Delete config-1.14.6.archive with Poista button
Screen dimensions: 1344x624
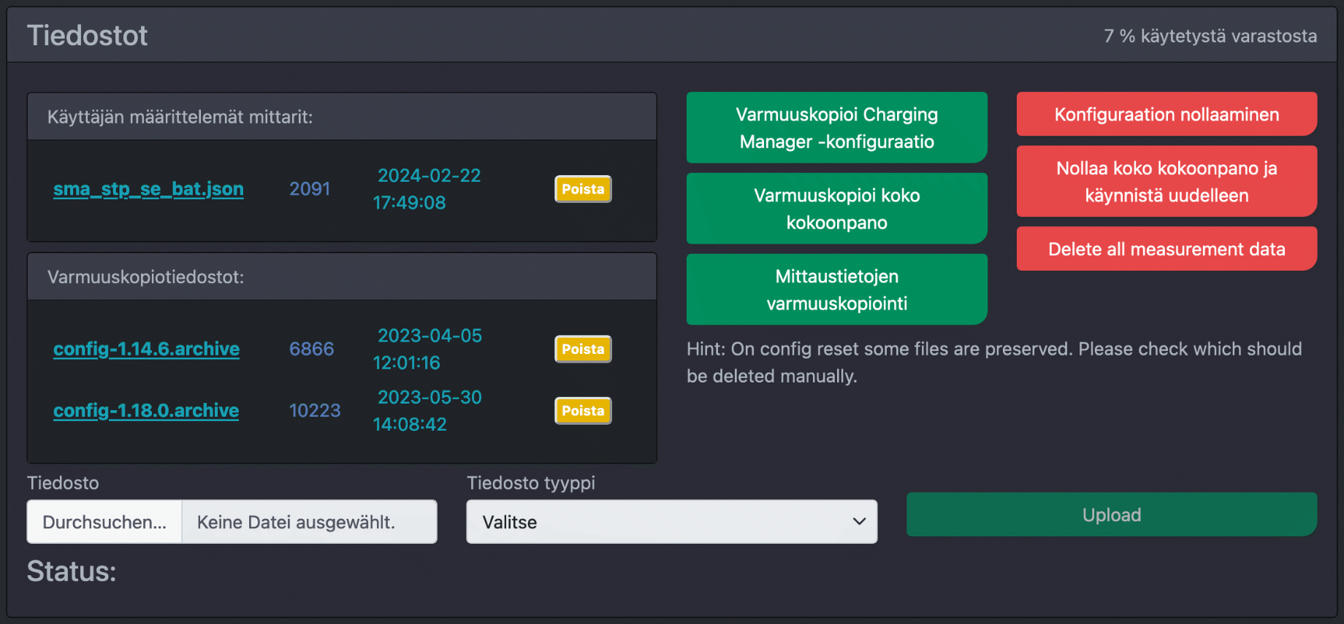pos(582,349)
